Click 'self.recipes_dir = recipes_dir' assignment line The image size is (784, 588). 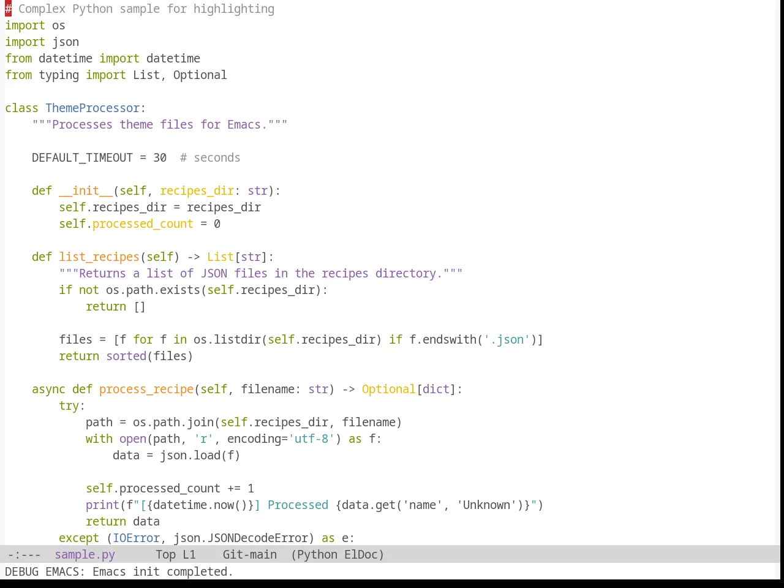pos(160,208)
